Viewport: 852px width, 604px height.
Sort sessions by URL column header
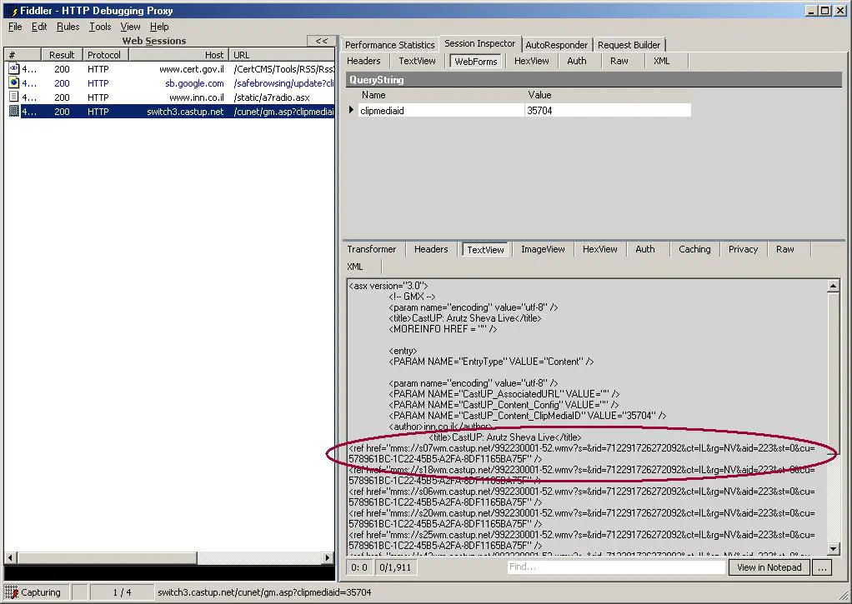click(282, 55)
